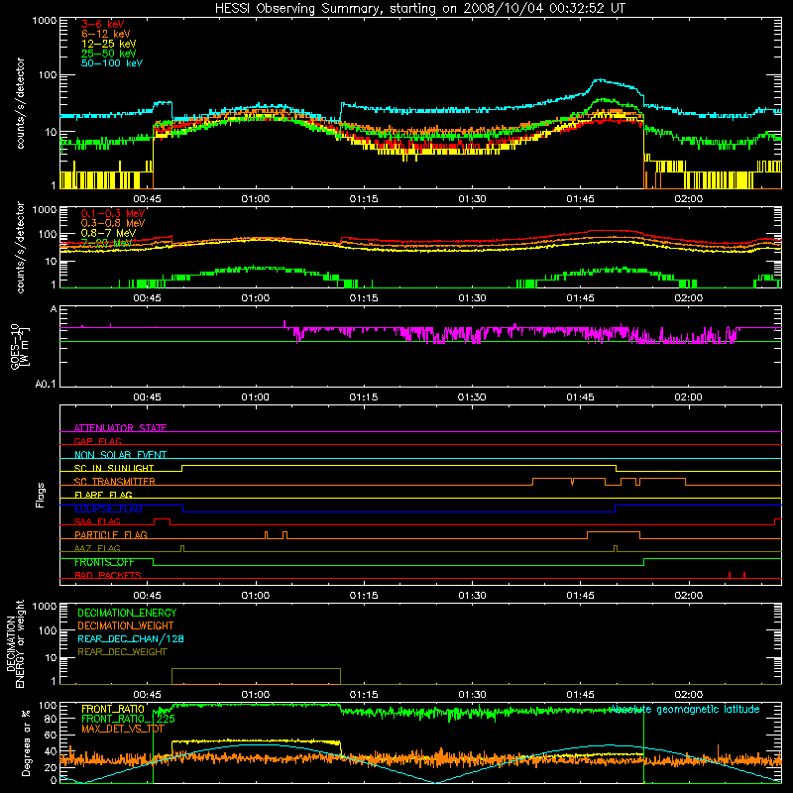Click the 0.1-0.3 MeV legend label
The height and width of the screenshot is (793, 793).
113,213
